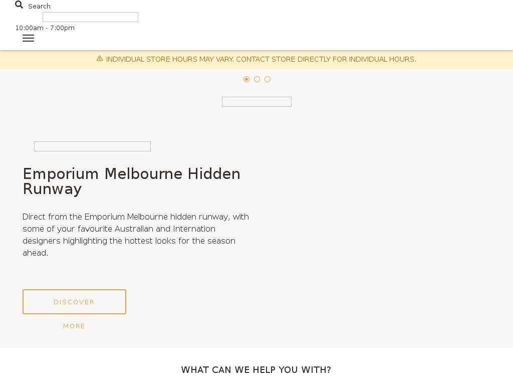
Task: Click Contact Store Directly For Individual Hours text
Action: [x=326, y=59]
